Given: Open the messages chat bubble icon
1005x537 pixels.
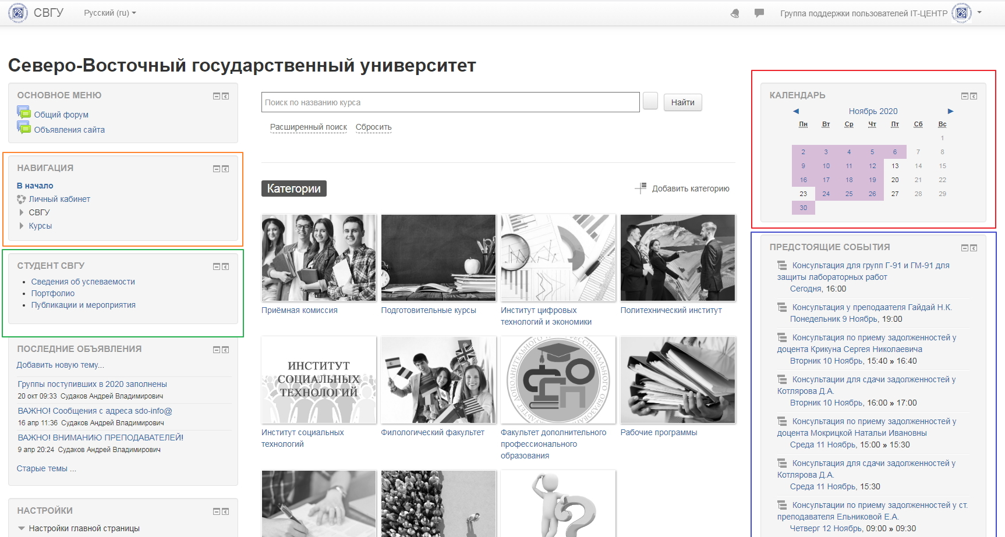Looking at the screenshot, I should (x=759, y=13).
